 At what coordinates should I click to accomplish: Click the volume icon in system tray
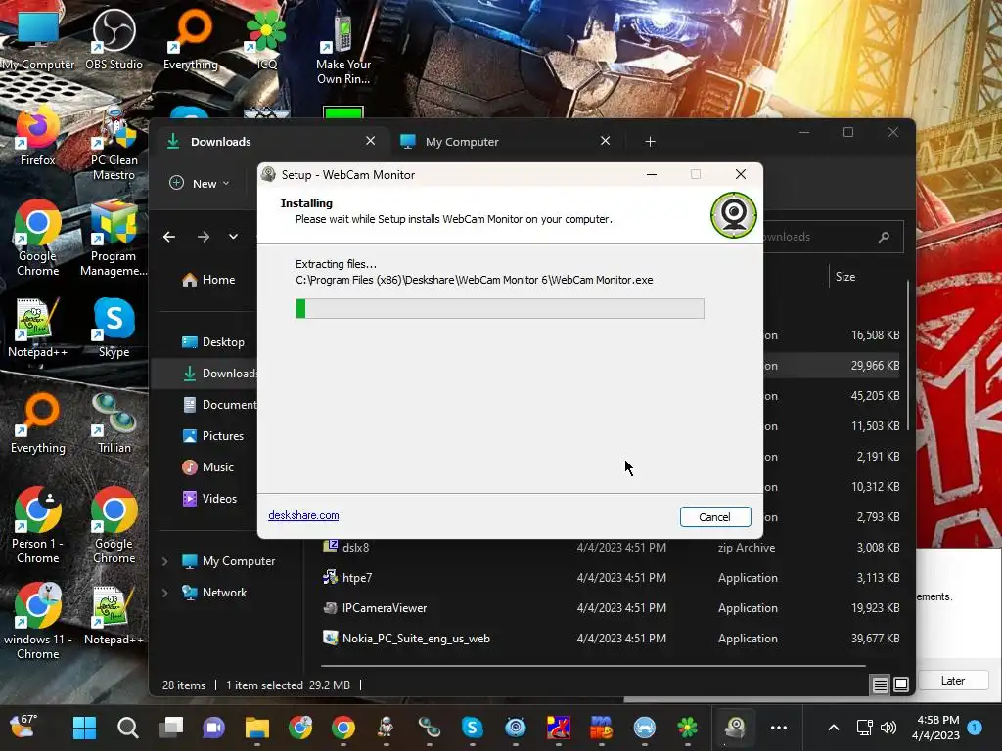(888, 728)
